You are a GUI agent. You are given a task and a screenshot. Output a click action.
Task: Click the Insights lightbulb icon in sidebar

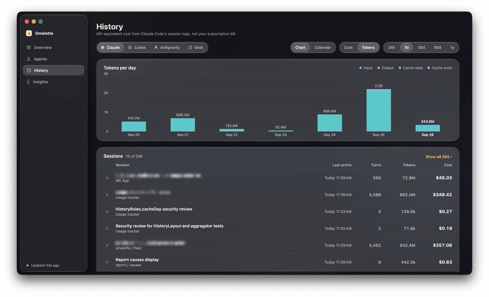coord(29,82)
